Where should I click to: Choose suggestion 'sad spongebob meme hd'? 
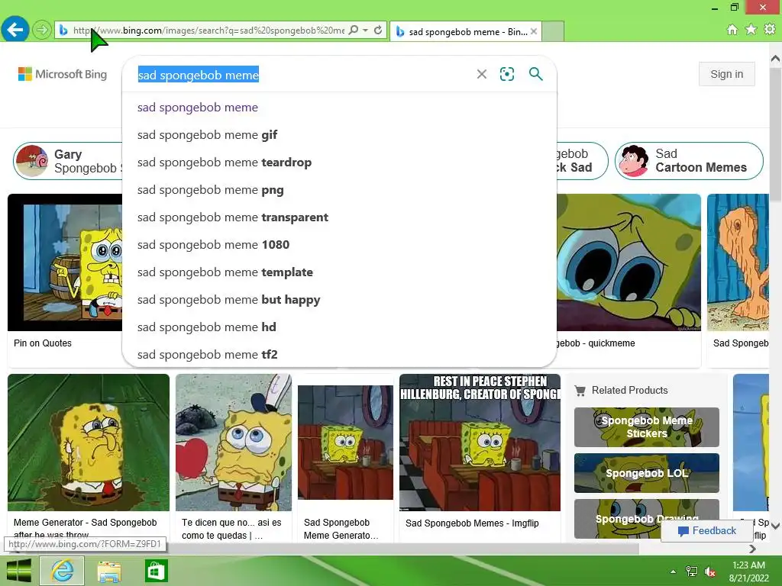coord(339,327)
